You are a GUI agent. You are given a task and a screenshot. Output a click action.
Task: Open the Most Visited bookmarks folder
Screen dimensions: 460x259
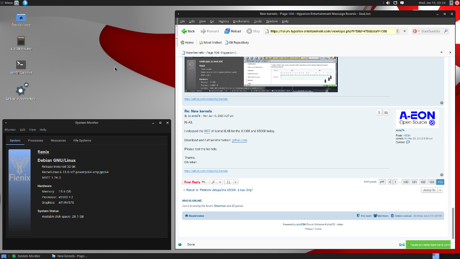click(210, 43)
